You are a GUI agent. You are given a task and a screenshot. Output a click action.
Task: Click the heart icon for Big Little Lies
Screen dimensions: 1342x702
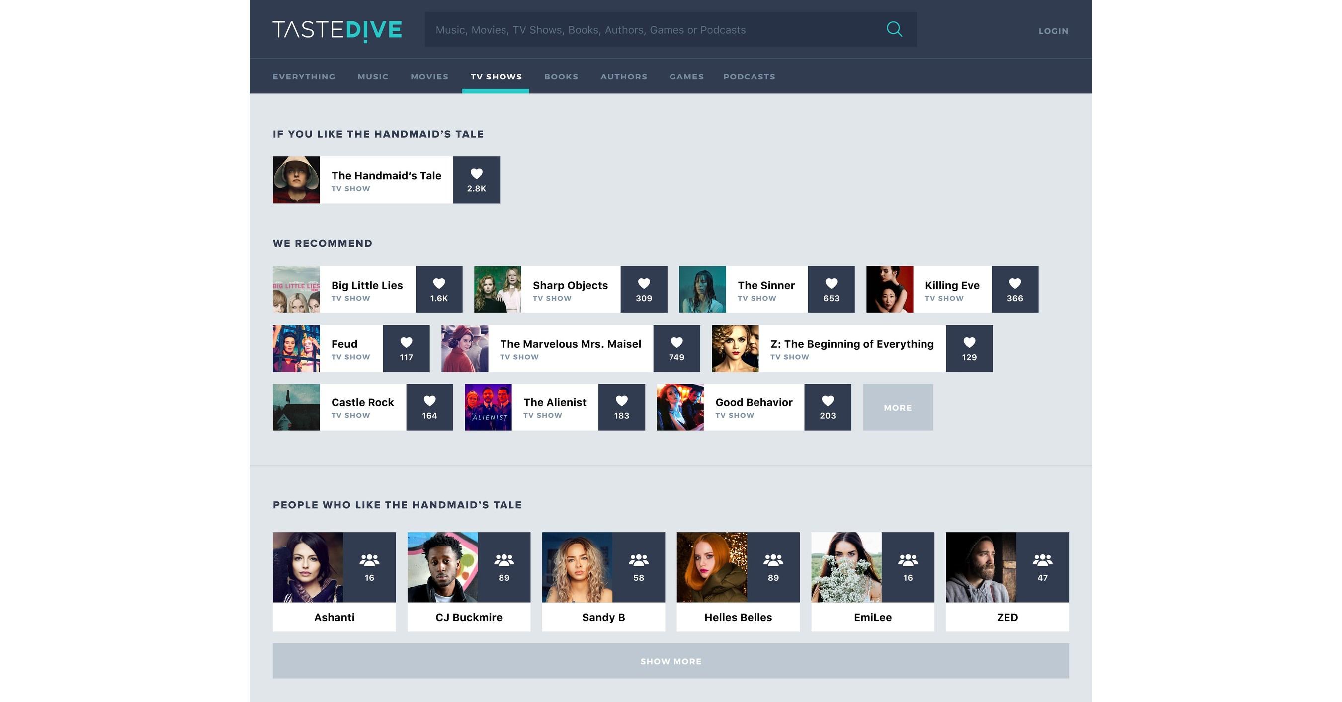(x=438, y=282)
